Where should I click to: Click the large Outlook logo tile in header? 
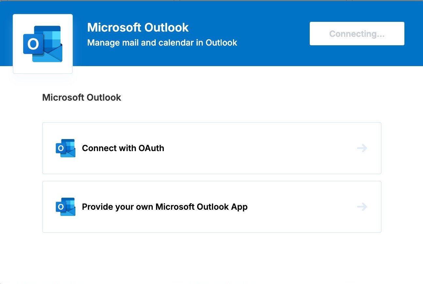point(43,44)
